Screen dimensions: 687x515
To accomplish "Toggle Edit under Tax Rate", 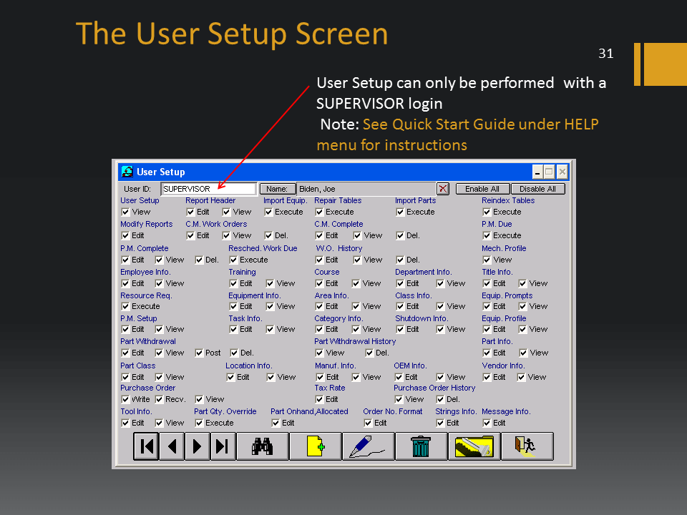I will pyautogui.click(x=319, y=399).
